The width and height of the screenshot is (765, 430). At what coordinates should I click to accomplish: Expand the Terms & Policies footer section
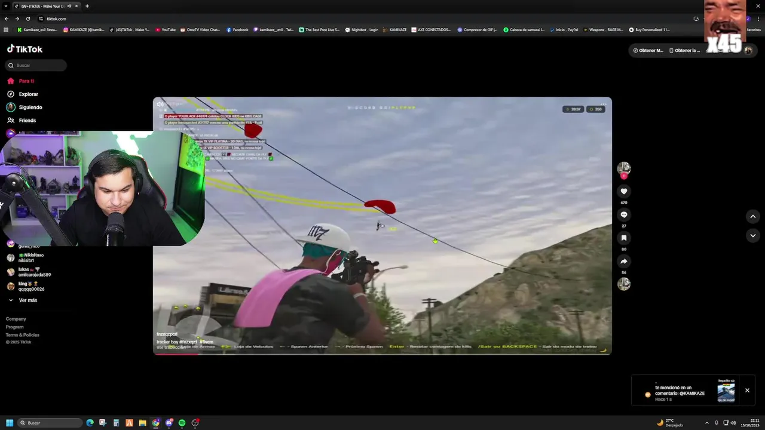(x=23, y=334)
